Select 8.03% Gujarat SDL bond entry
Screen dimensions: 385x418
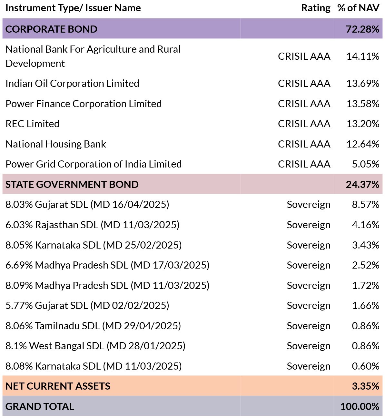point(87,204)
